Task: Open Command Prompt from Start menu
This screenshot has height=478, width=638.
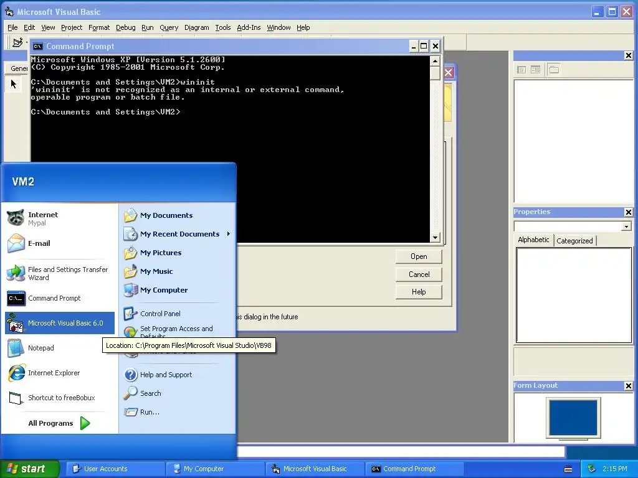Action: pyautogui.click(x=59, y=298)
